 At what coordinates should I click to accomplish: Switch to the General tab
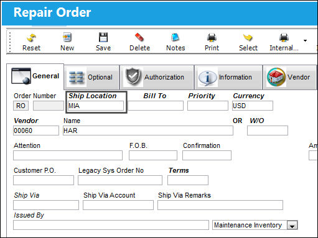35,76
